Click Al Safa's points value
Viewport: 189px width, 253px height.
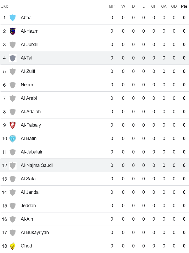pos(184,179)
